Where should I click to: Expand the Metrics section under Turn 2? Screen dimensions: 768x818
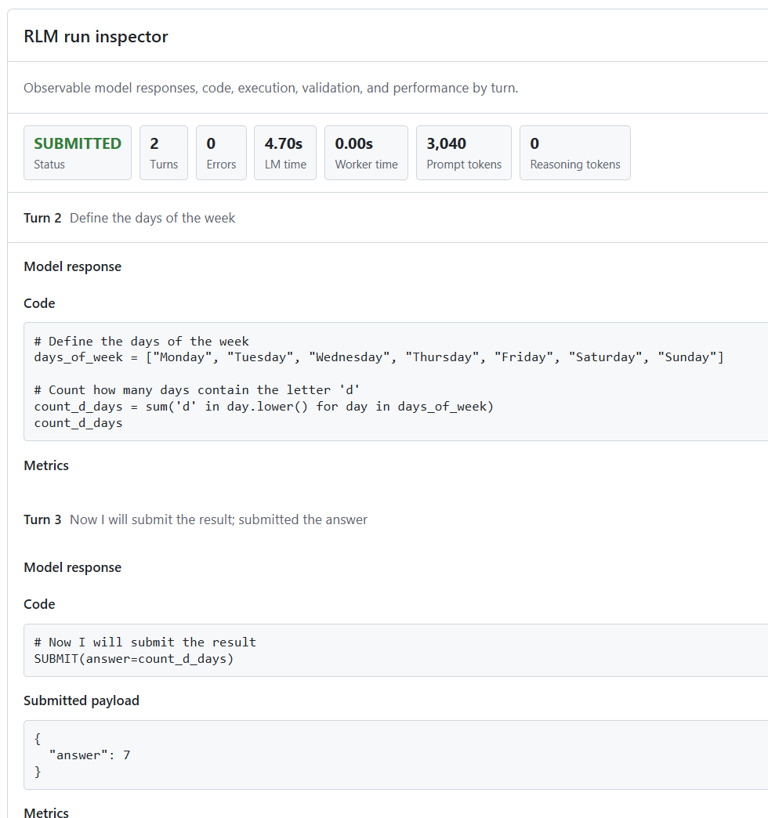tap(46, 465)
